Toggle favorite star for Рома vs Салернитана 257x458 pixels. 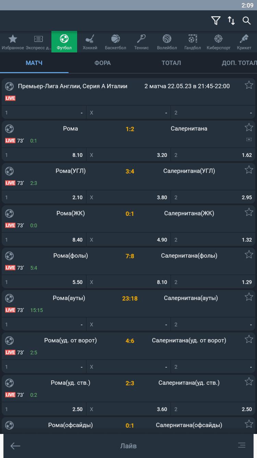coord(249,127)
